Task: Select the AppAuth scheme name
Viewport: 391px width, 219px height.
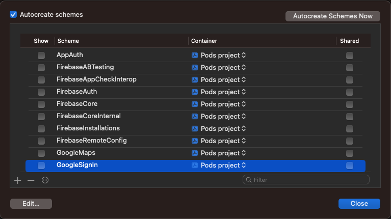Action: pos(69,55)
